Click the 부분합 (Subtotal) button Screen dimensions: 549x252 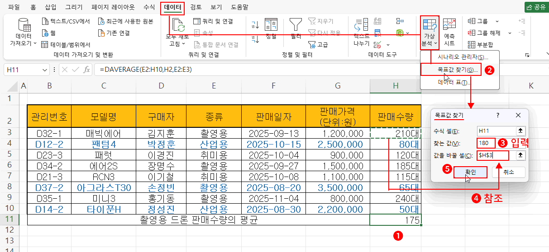pyautogui.click(x=480, y=45)
